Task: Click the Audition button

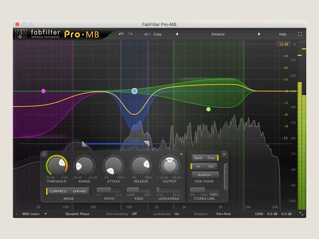Action: click(204, 175)
